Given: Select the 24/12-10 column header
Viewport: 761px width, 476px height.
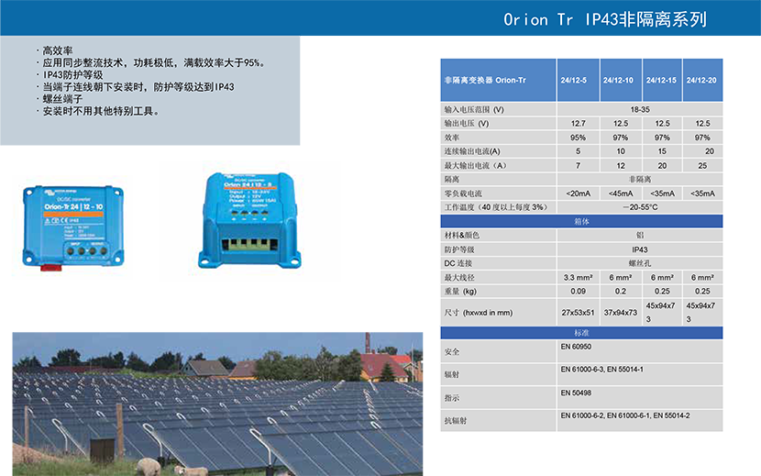Looking at the screenshot, I should point(621,81).
